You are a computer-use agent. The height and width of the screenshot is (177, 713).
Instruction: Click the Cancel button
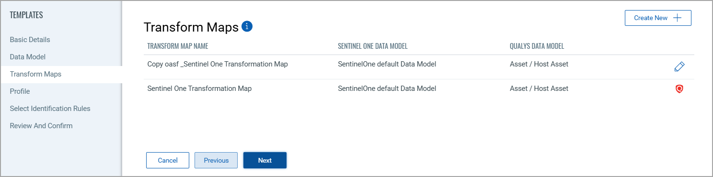coord(168,160)
